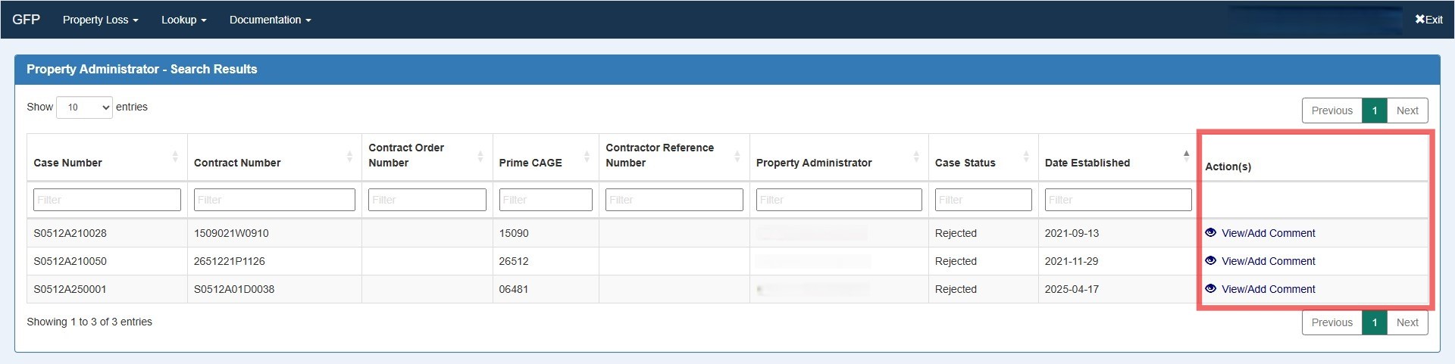Click case number S0512A210028
This screenshot has height=364, width=1455.
coord(70,233)
